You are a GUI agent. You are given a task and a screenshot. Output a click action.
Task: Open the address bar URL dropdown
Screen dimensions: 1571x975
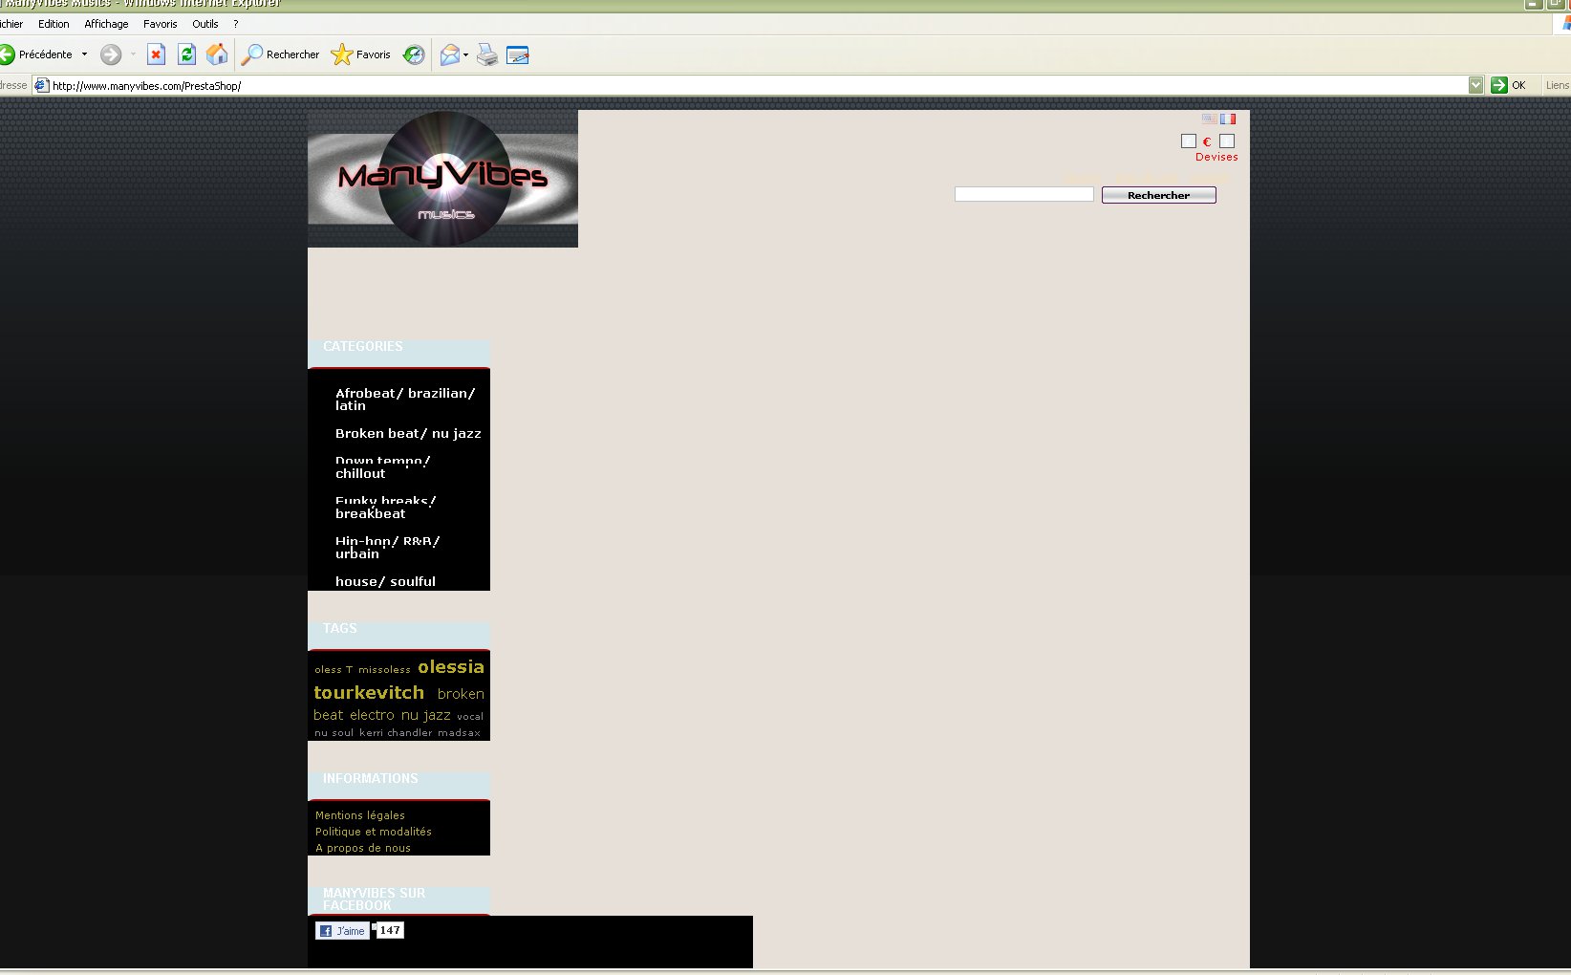click(x=1475, y=85)
